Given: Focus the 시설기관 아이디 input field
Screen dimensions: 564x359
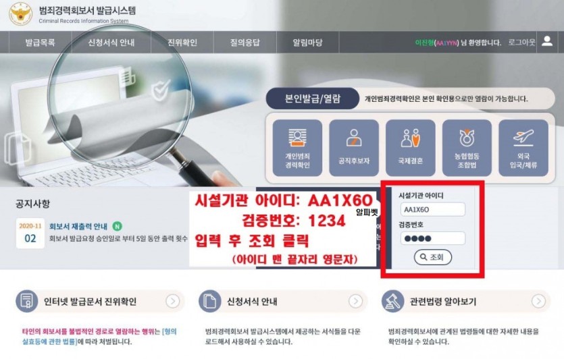Looking at the screenshot, I should point(433,209).
